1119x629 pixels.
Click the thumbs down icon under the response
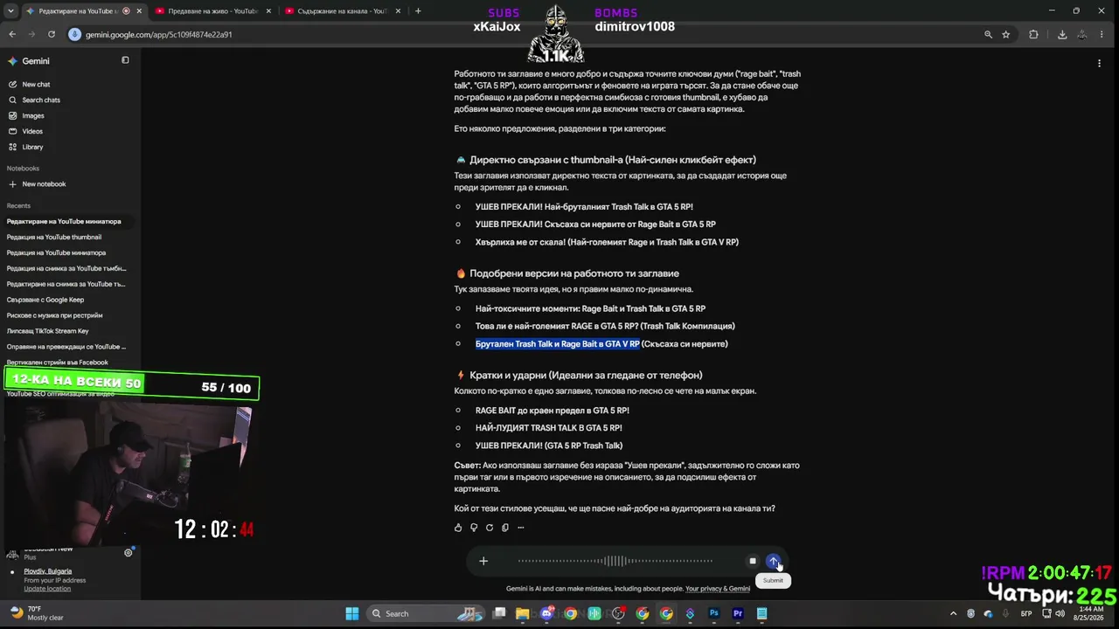[474, 528]
